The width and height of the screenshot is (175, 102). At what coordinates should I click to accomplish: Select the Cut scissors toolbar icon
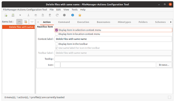[x=28, y=15]
